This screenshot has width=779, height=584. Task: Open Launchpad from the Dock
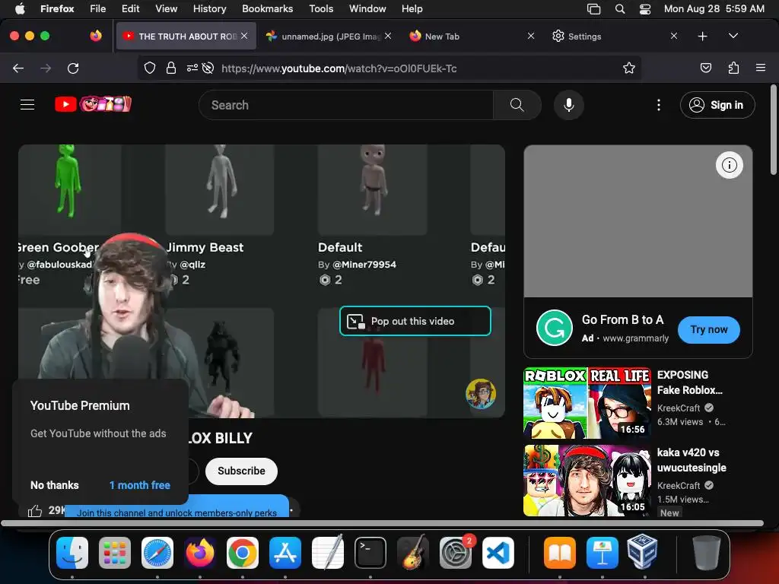point(115,553)
